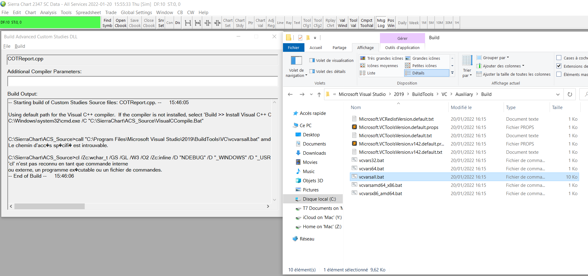Click Find Symb toolbar button
The height and width of the screenshot is (276, 588).
[107, 23]
